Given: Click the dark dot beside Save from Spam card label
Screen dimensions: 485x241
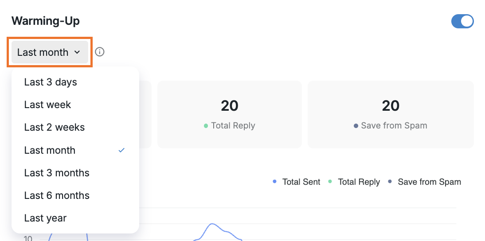Looking at the screenshot, I should point(356,126).
